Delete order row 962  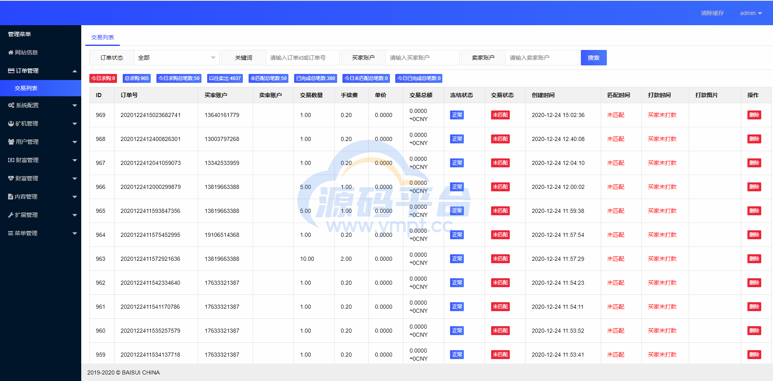coord(754,283)
